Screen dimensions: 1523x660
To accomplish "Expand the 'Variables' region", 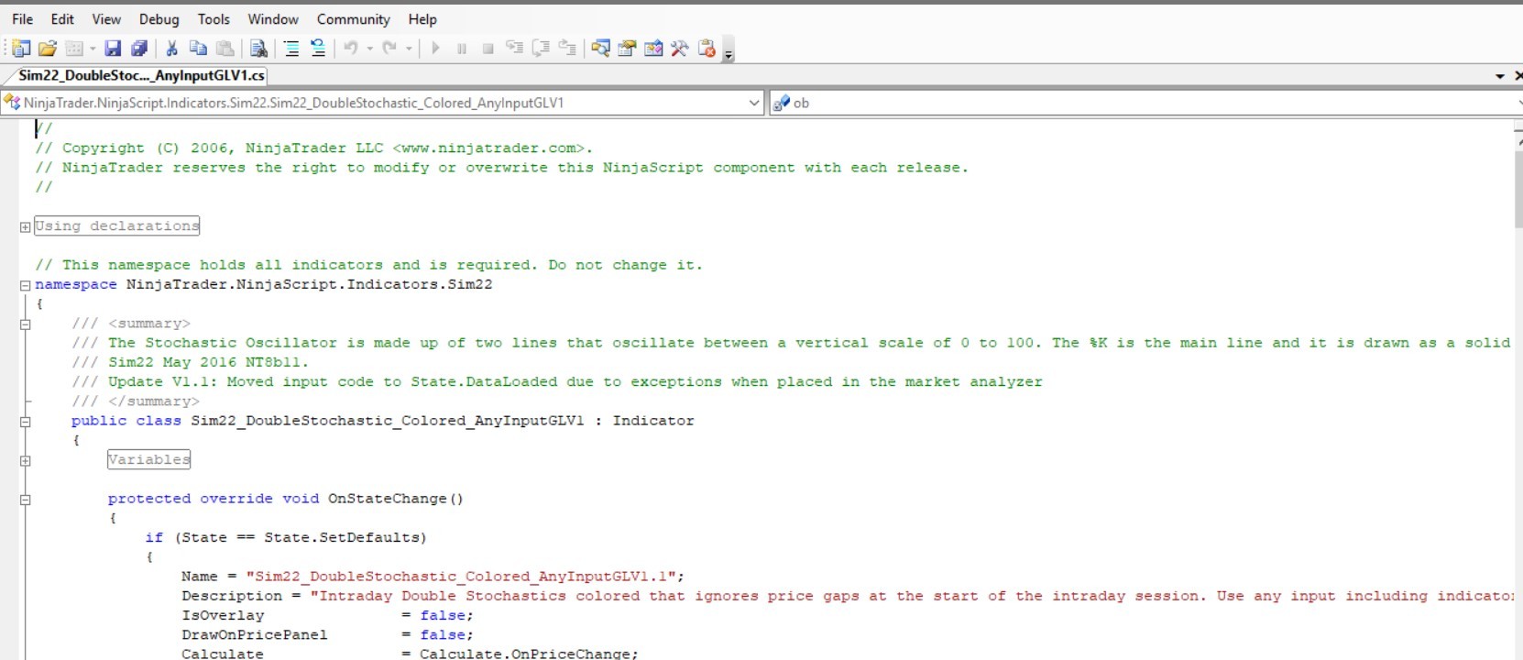I will 25,460.
